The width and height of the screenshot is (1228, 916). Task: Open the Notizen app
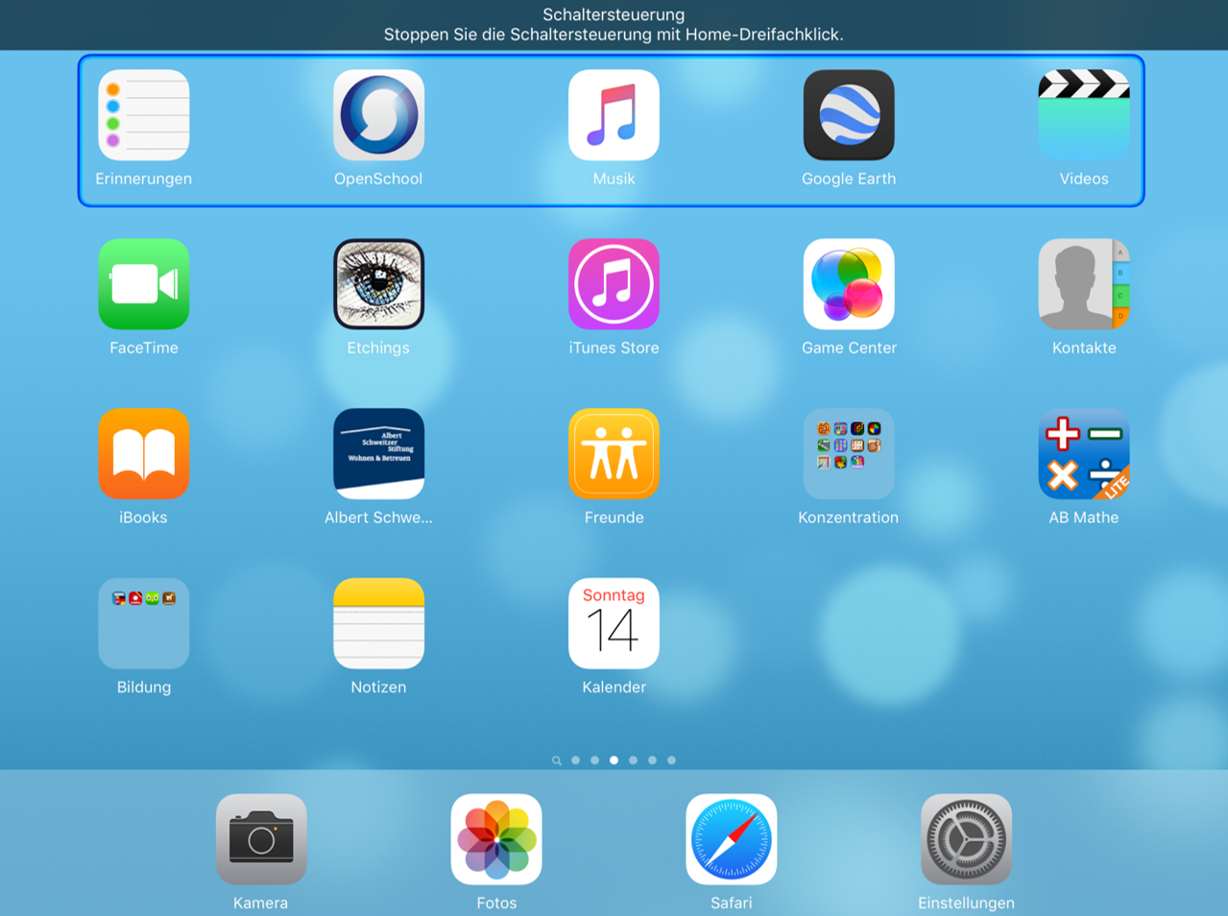point(378,623)
